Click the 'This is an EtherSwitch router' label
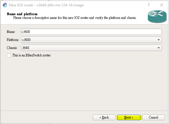The width and height of the screenshot is (169, 124). 32,55
